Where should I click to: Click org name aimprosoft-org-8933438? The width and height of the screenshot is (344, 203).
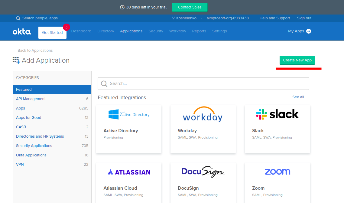coord(228,18)
